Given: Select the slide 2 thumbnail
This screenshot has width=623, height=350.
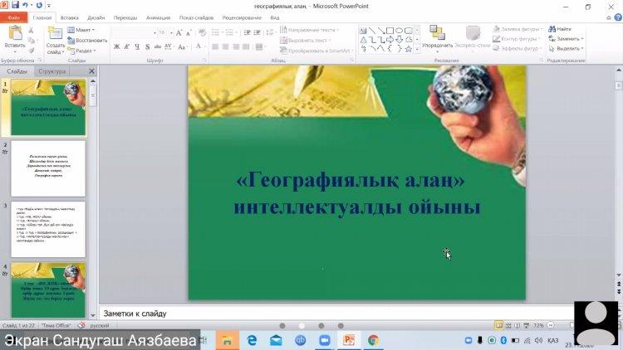Looking at the screenshot, I should [48, 168].
